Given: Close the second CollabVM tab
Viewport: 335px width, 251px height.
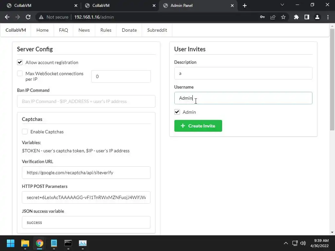Looking at the screenshot, I should [x=154, y=6].
